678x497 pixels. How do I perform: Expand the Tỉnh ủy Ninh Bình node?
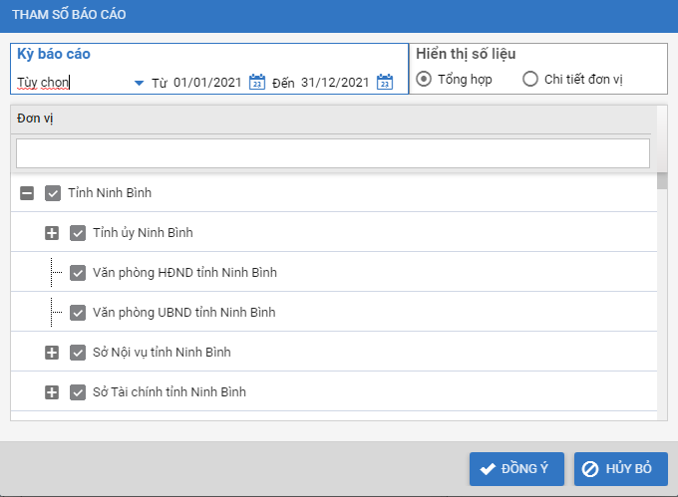point(52,233)
